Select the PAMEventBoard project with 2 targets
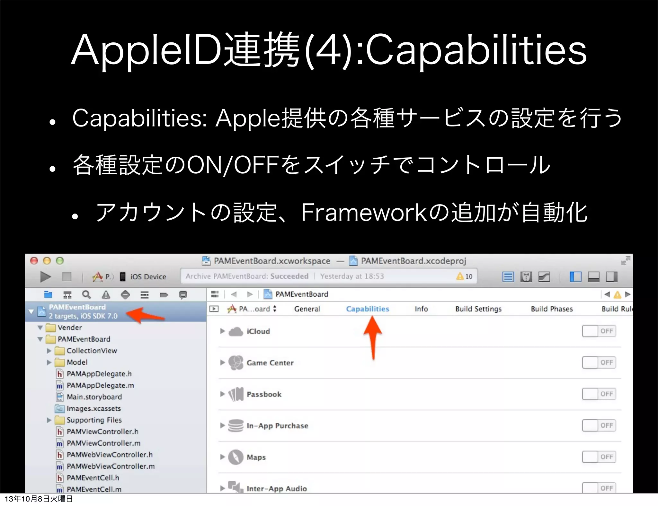The image size is (658, 506). [116, 311]
